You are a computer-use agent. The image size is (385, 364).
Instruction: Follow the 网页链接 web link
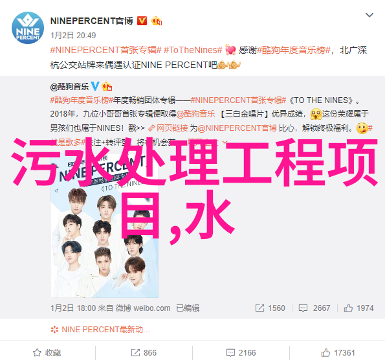pyautogui.click(x=168, y=128)
